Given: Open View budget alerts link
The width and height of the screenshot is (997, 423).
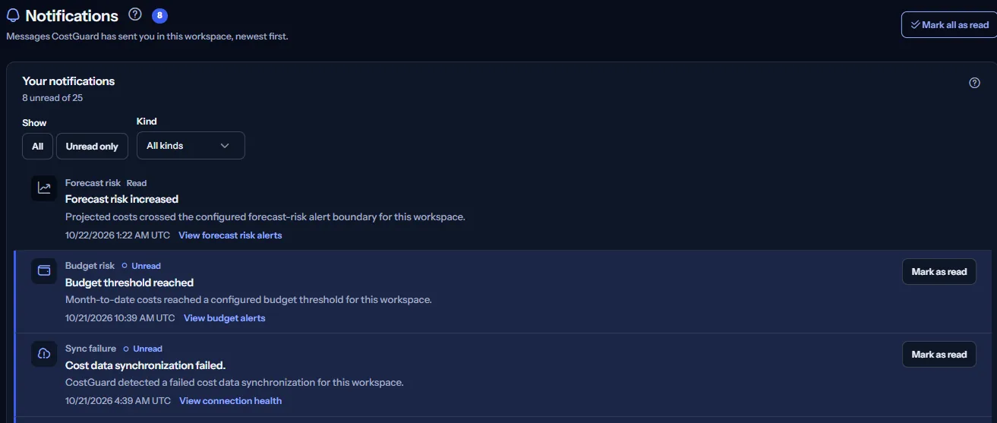Looking at the screenshot, I should click(225, 318).
